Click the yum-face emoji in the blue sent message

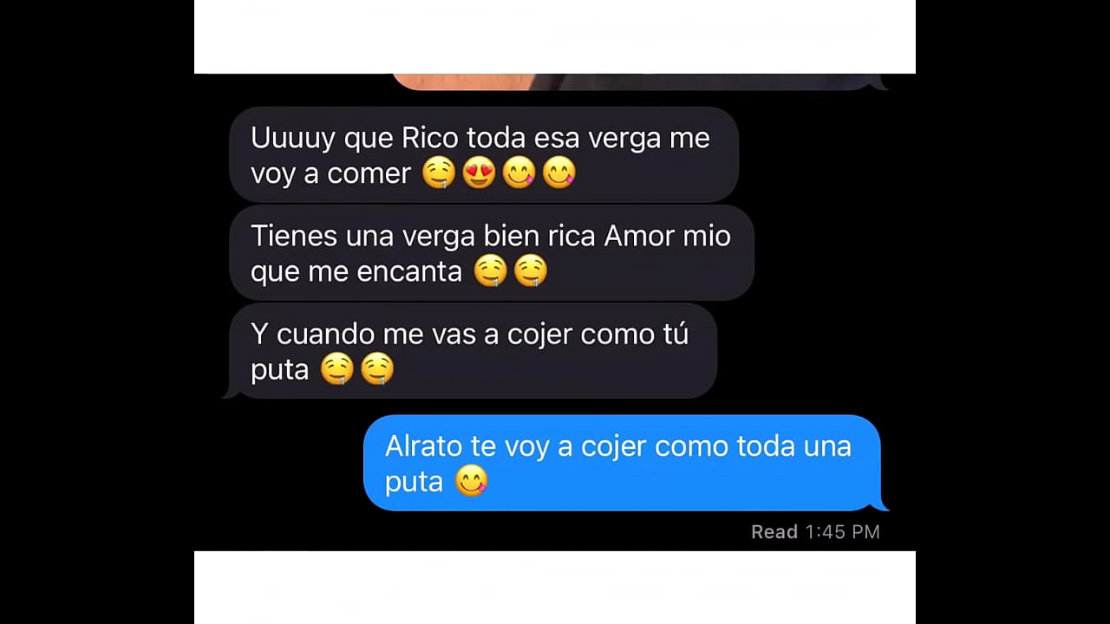pos(472,481)
